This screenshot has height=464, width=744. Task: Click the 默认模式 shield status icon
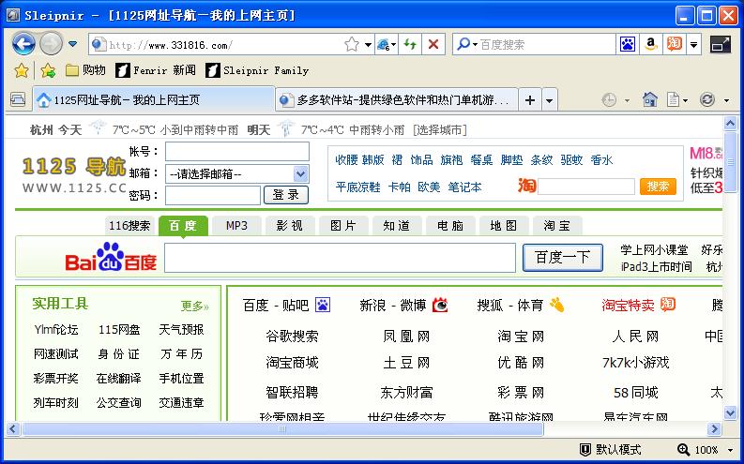click(585, 449)
